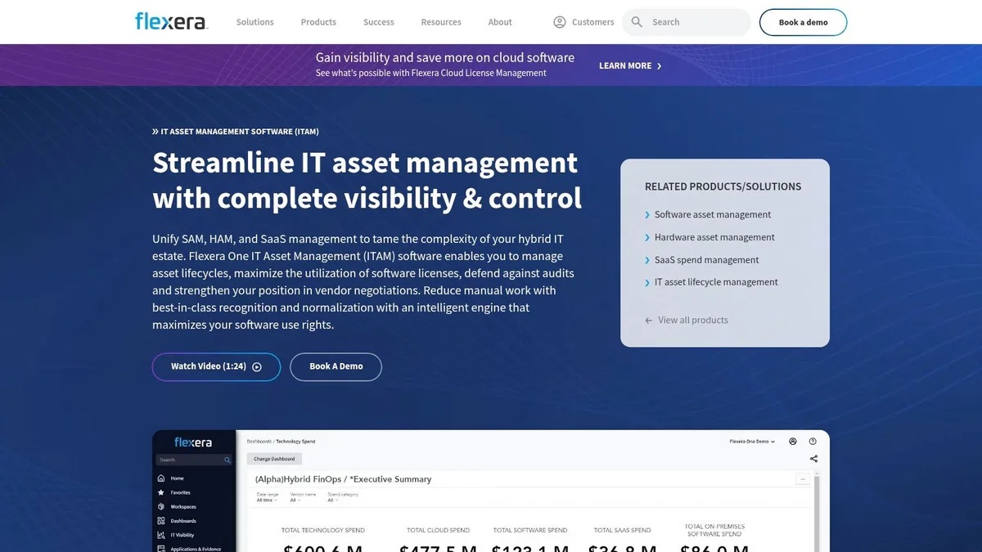
Task: Open the Resources navigation menu
Action: (441, 22)
